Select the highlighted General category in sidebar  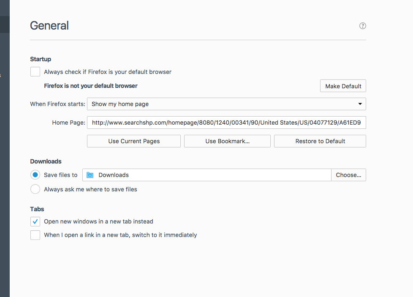tap(5, 25)
